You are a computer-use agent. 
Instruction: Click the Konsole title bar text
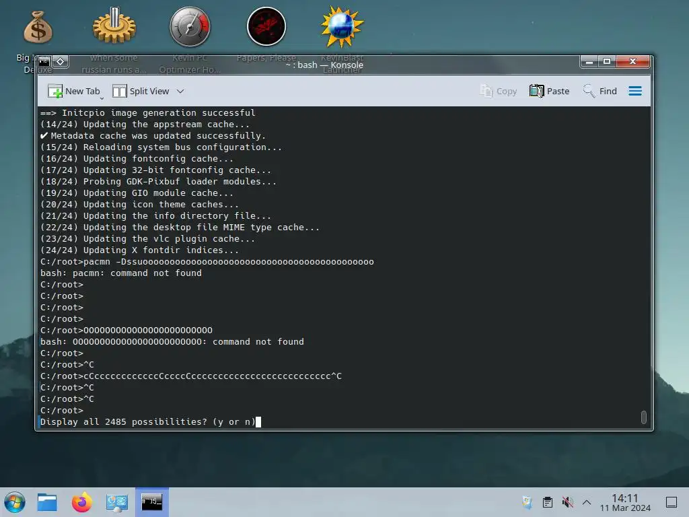(324, 65)
